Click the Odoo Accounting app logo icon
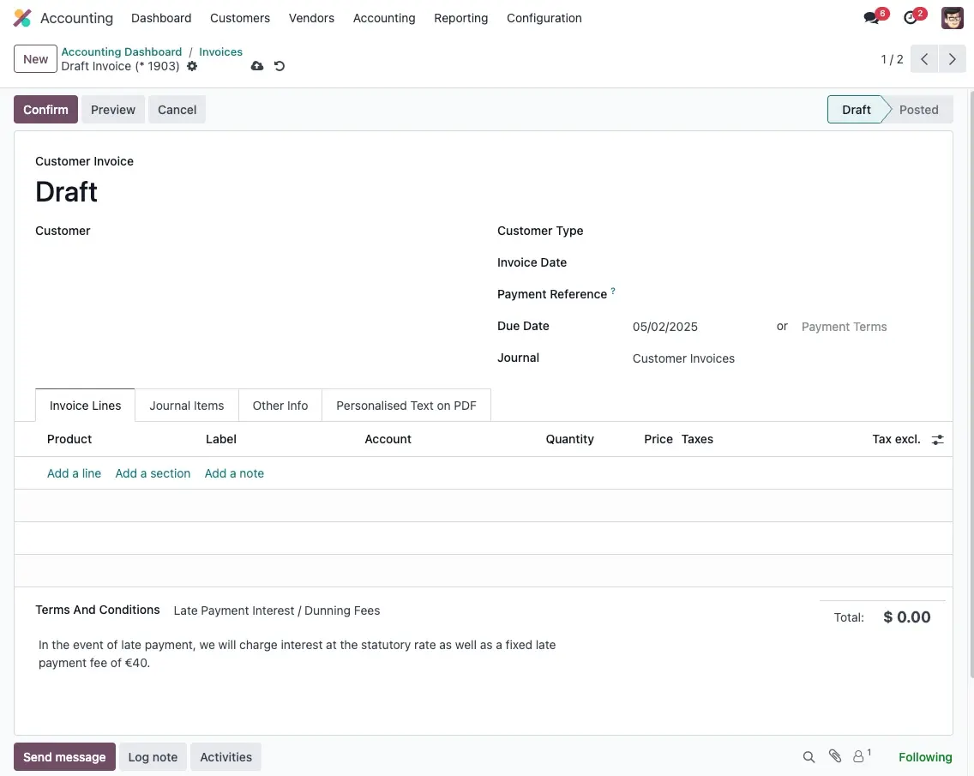 click(x=22, y=18)
